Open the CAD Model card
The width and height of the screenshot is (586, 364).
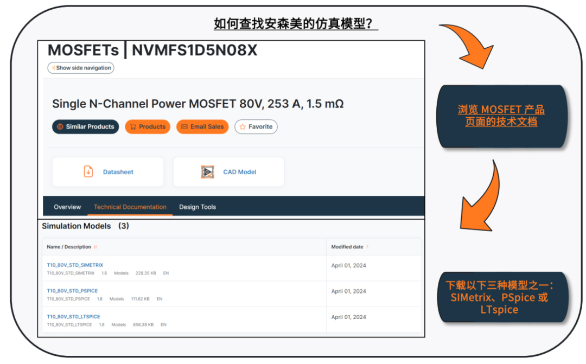(229, 172)
